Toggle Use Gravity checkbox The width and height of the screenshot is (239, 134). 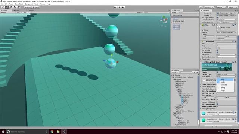[x=217, y=50]
